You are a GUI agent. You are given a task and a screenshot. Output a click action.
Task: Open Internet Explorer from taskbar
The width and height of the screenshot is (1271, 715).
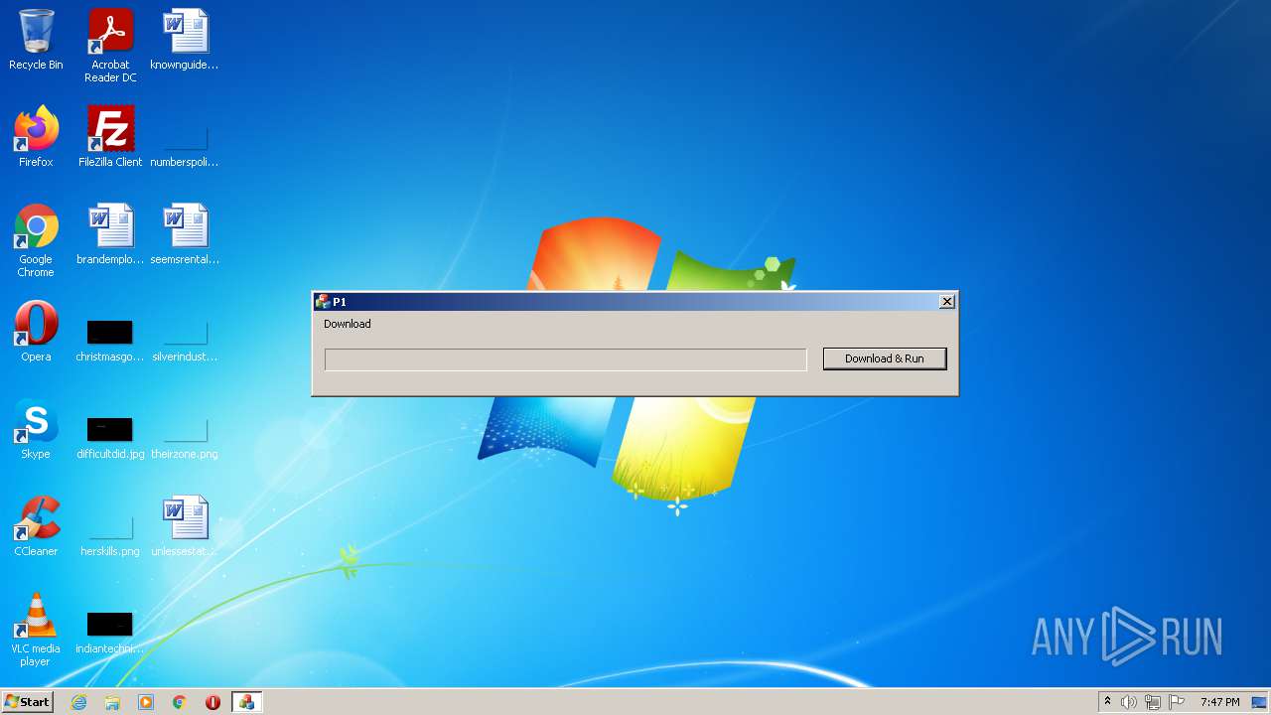click(79, 702)
